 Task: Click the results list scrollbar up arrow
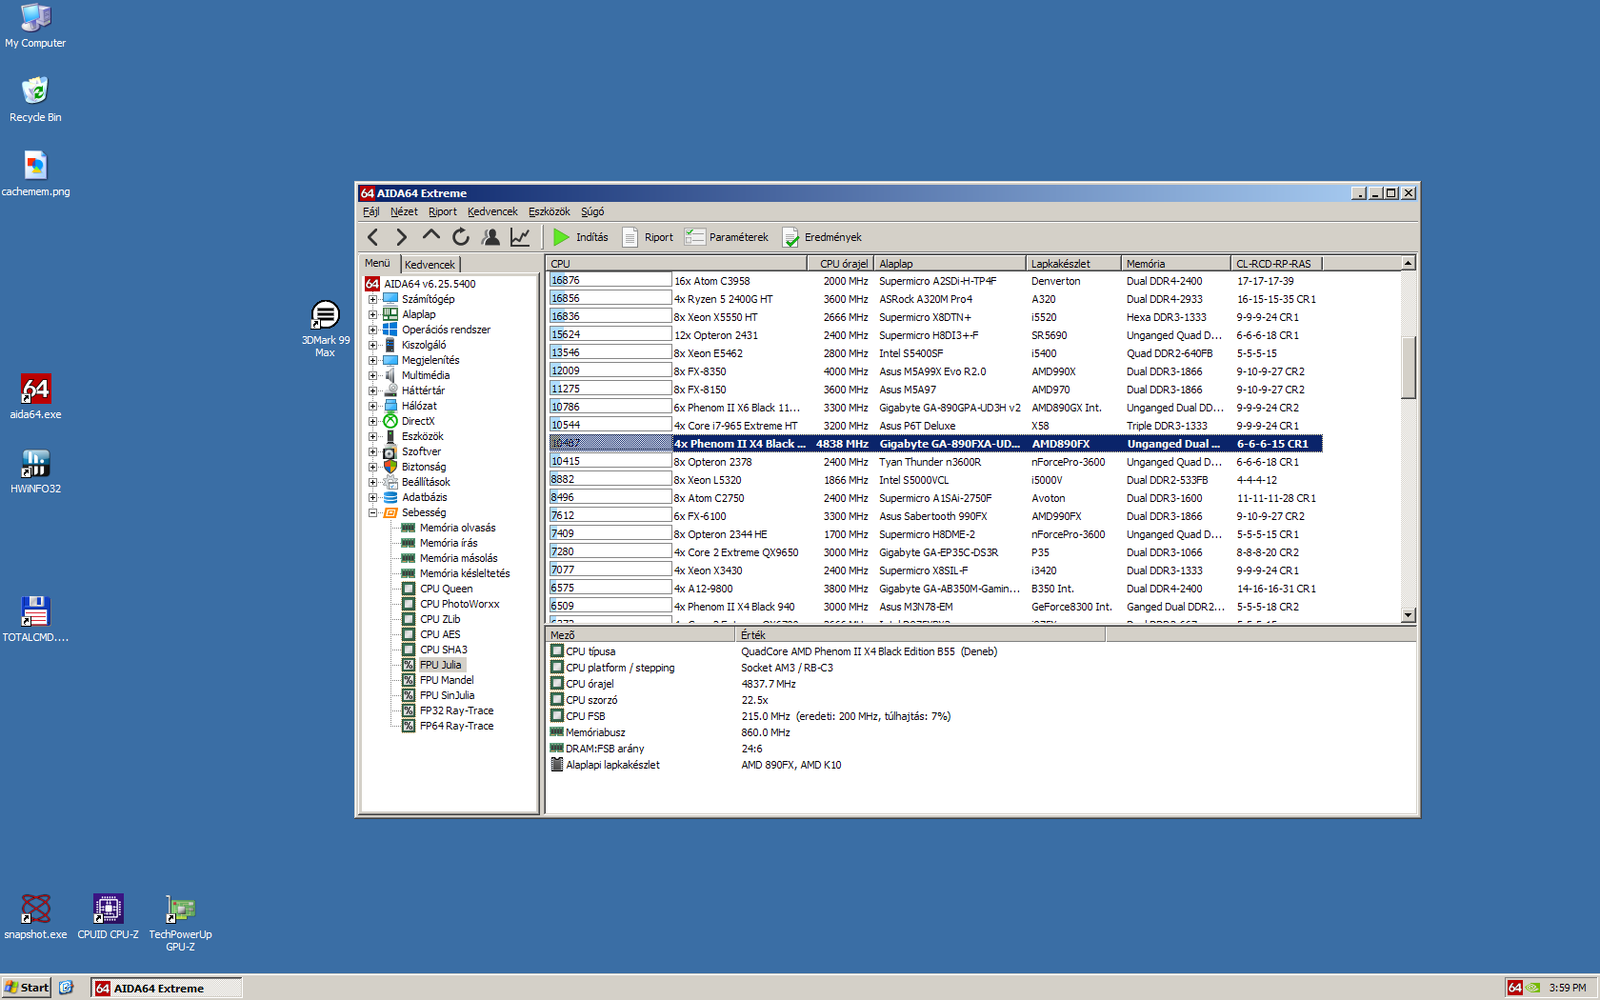tap(1409, 263)
